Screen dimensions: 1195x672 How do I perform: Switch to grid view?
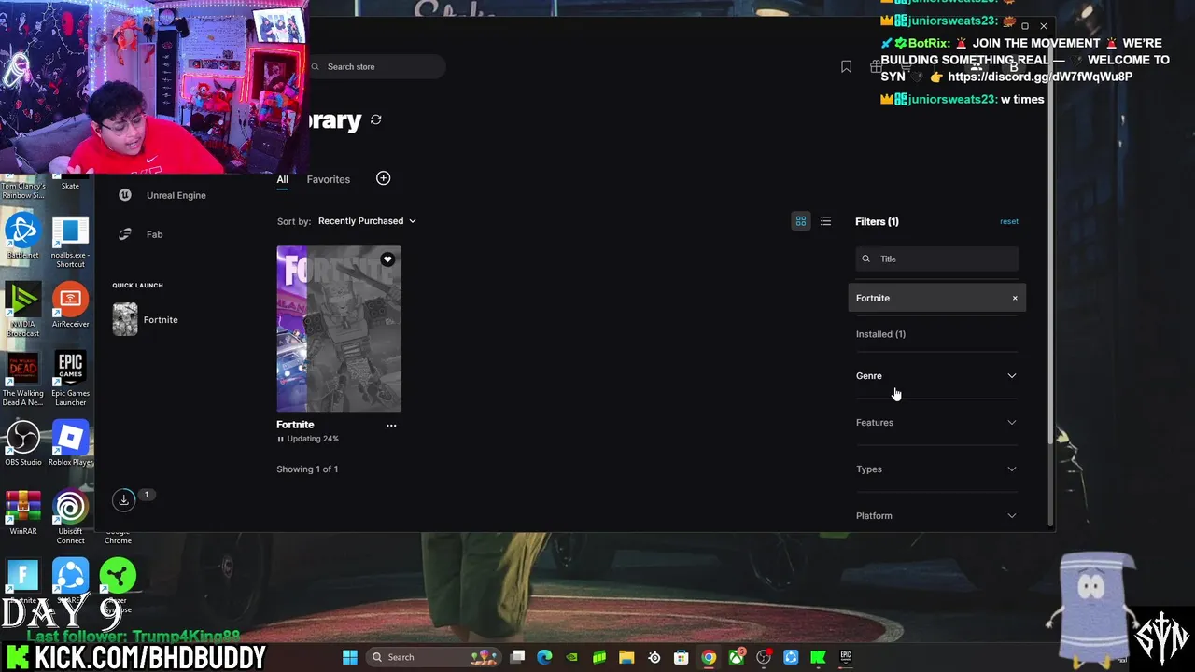coord(800,221)
